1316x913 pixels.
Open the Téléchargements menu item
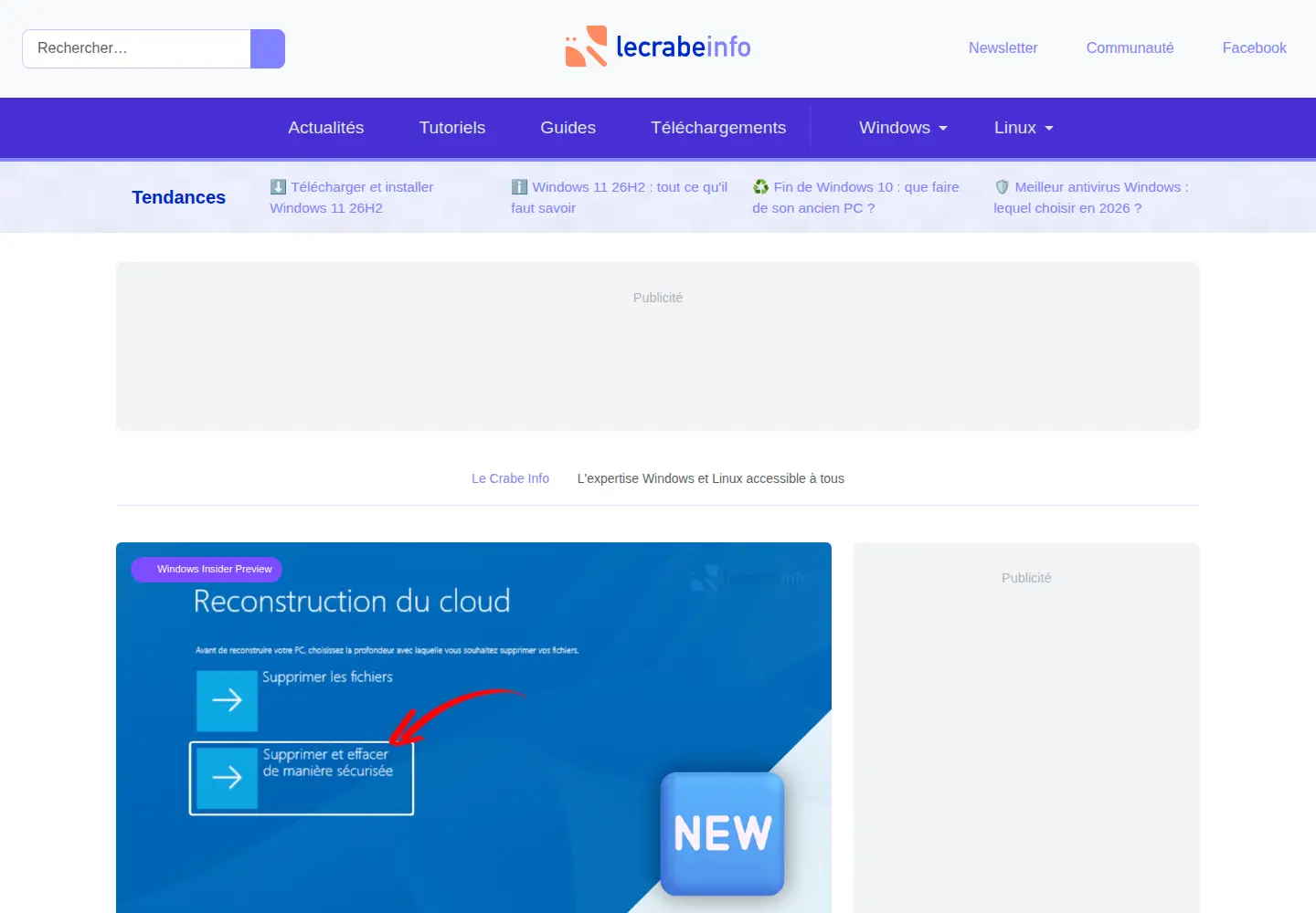coord(718,128)
